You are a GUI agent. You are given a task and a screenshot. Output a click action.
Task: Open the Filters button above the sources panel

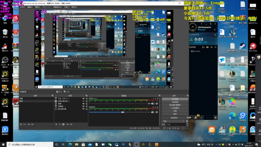pos(67,91)
